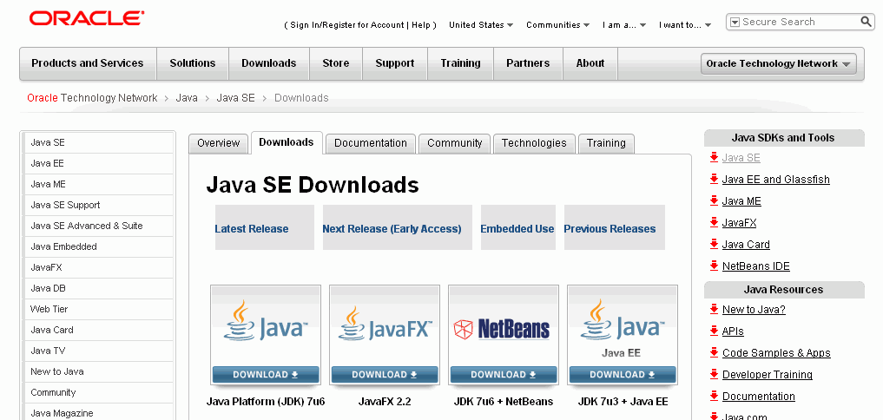Click the red arrow icon next to JavaFX link
The height and width of the screenshot is (420, 883).
[x=714, y=222]
